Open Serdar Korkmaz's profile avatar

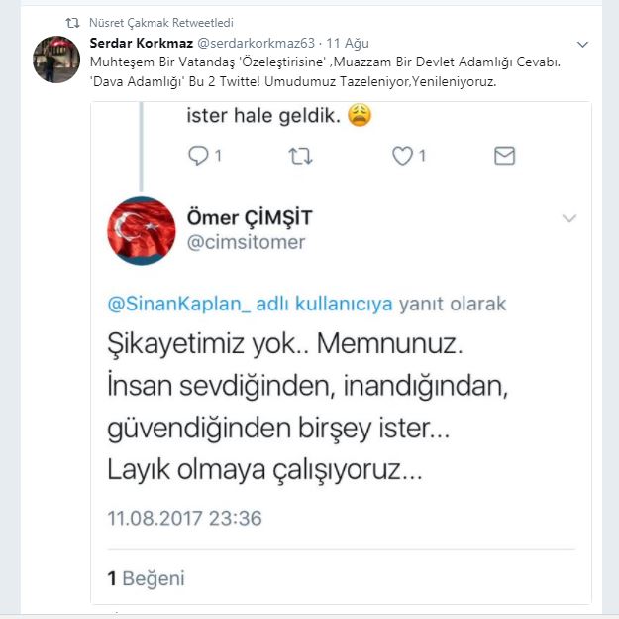coord(56,60)
